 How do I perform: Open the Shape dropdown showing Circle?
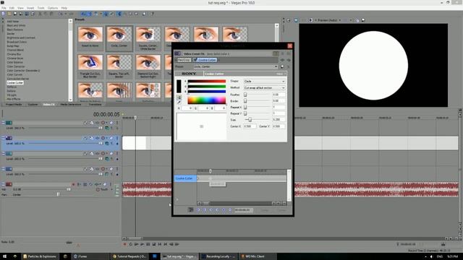point(264,81)
